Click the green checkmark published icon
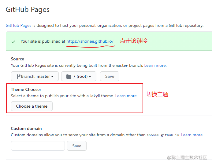This screenshot has width=212, height=165. pos(13,41)
